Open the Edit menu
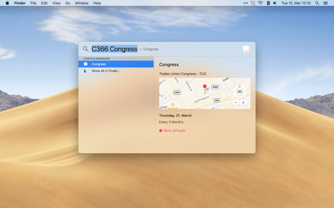 (44, 3)
